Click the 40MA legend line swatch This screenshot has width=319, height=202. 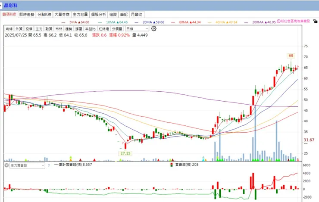point(210,22)
